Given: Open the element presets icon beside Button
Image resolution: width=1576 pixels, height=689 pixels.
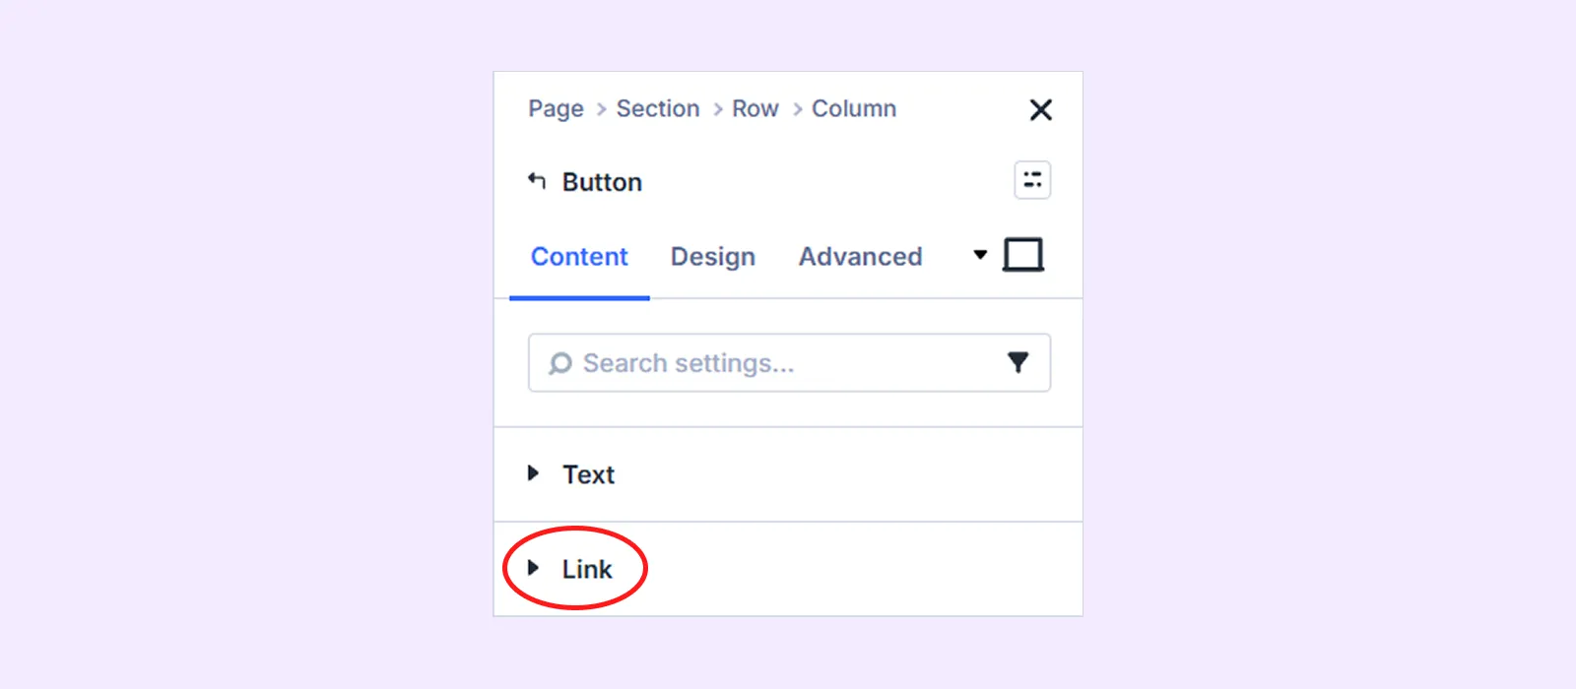Looking at the screenshot, I should 1032,180.
